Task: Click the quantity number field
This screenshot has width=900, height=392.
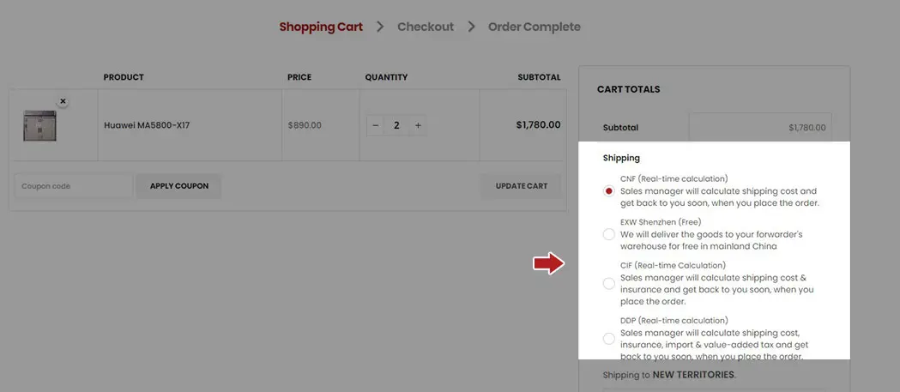Action: 396,125
